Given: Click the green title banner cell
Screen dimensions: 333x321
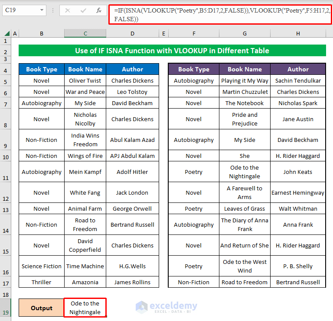Looking at the screenshot, I should click(x=172, y=51).
